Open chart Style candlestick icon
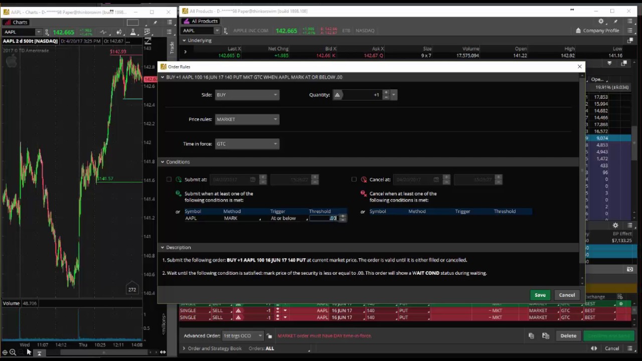Screen dimensions: 642x361 click(x=119, y=32)
